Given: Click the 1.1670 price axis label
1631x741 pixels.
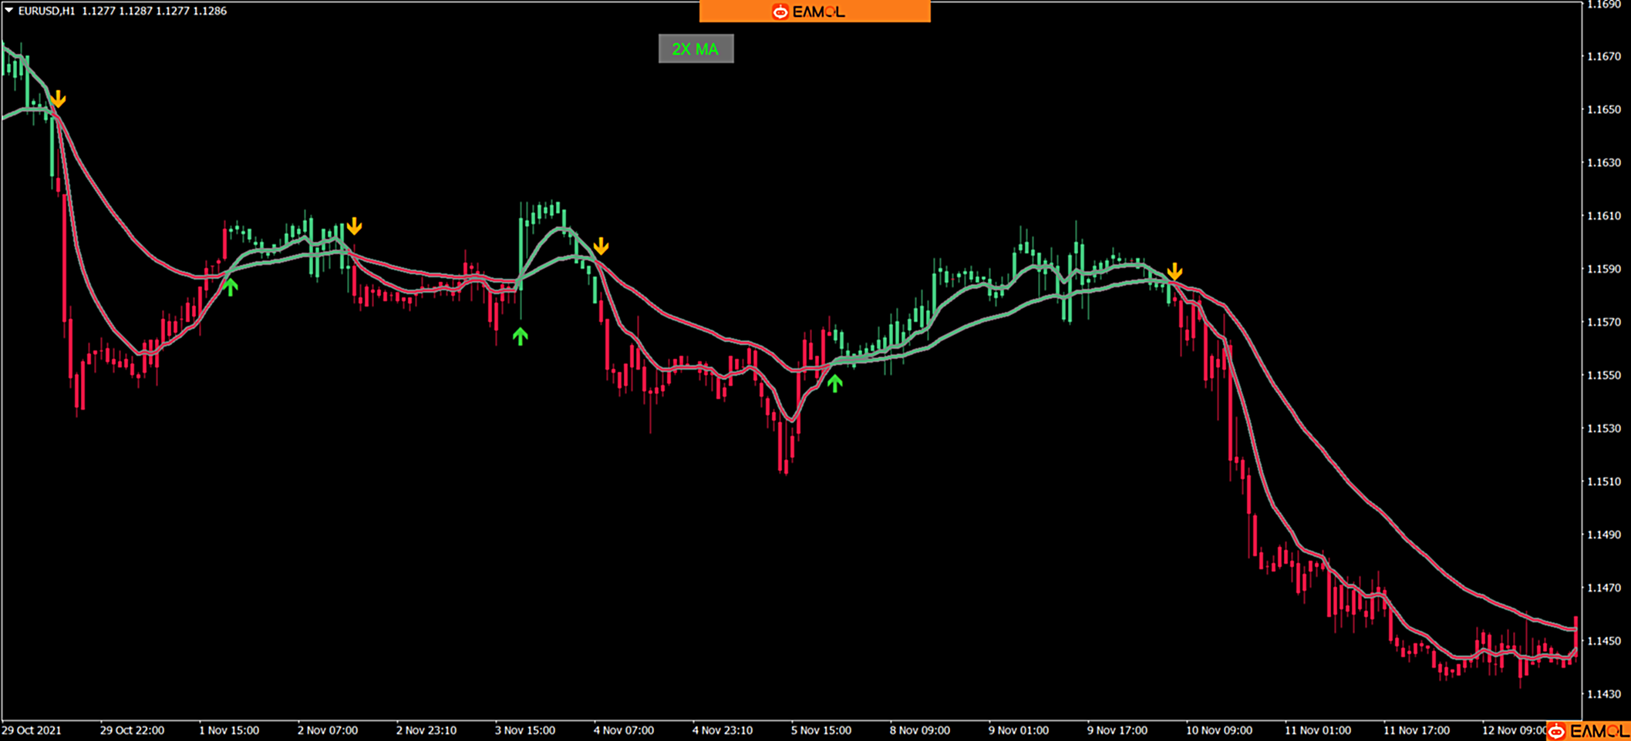Looking at the screenshot, I should 1603,56.
